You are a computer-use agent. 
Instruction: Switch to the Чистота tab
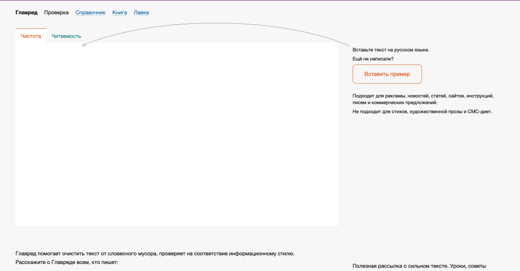[31, 36]
